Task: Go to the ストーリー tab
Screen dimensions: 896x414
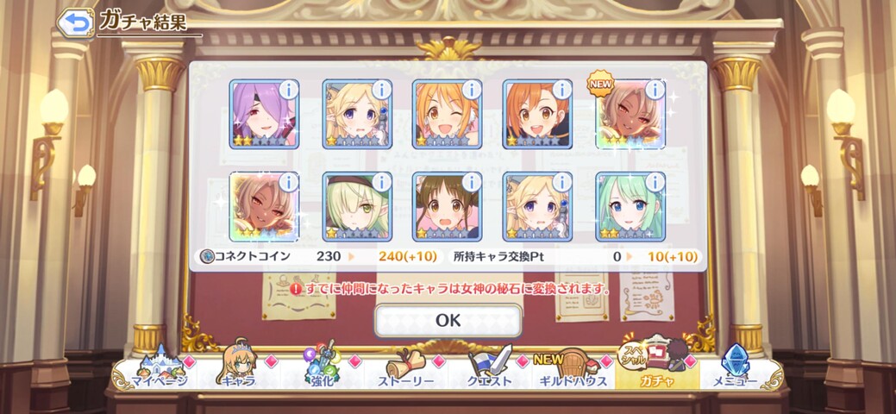Action: [405, 369]
